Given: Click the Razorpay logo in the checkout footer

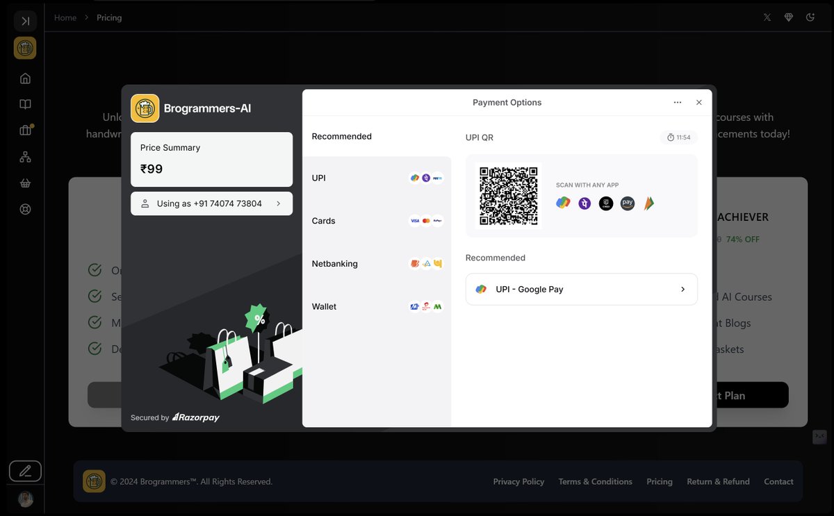Looking at the screenshot, I should tap(196, 417).
